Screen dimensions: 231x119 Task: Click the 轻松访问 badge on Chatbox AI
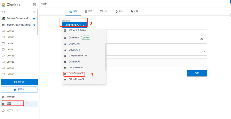pyautogui.click(x=86, y=38)
